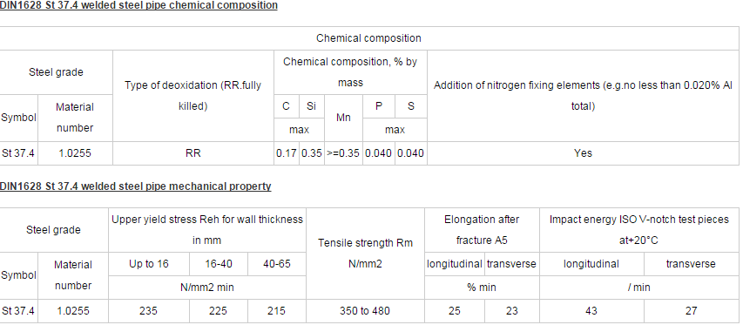
Task: Select the 215 yield stress value
Action: click(x=277, y=311)
